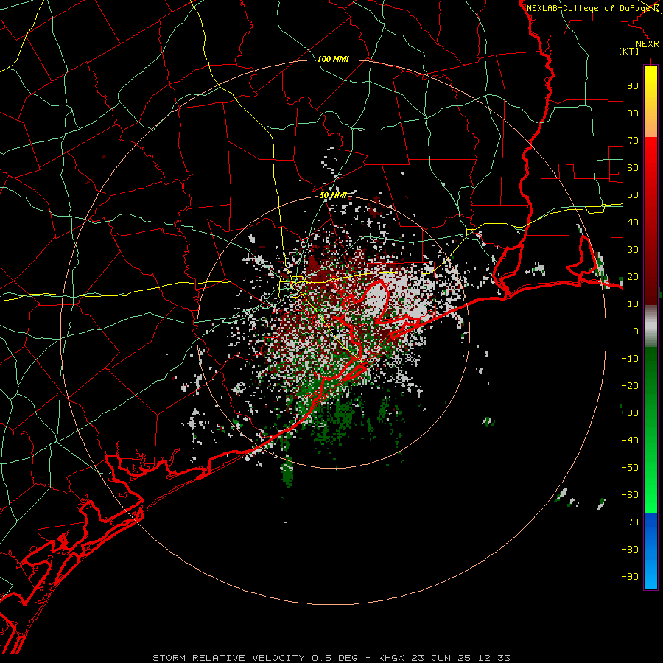Click the 50 value on the velocity scale
This screenshot has width=663, height=663.
pos(633,195)
